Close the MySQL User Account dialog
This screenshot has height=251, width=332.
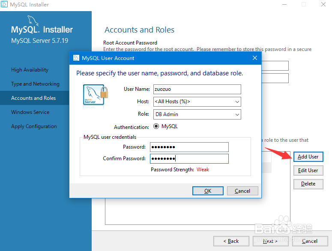coord(255,58)
